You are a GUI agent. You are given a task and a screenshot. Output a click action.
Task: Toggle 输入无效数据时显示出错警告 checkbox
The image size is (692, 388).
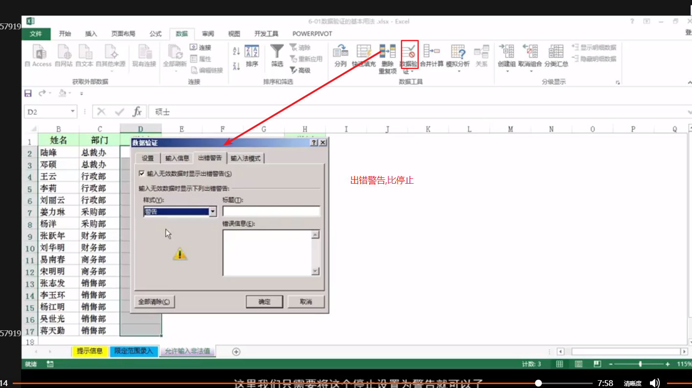[142, 173]
